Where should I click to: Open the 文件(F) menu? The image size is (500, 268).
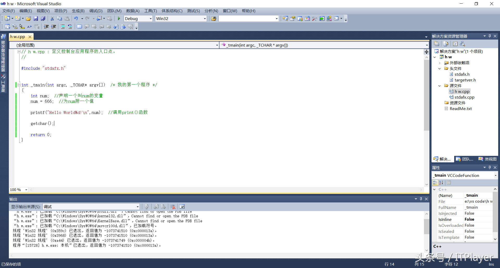9,11
